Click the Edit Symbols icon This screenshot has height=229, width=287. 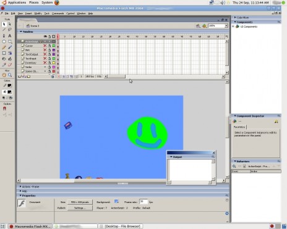click(204, 26)
